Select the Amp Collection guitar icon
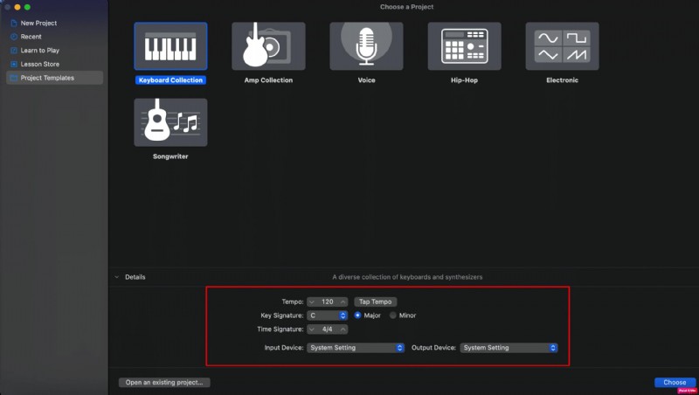Image resolution: width=699 pixels, height=395 pixels. pyautogui.click(x=268, y=46)
